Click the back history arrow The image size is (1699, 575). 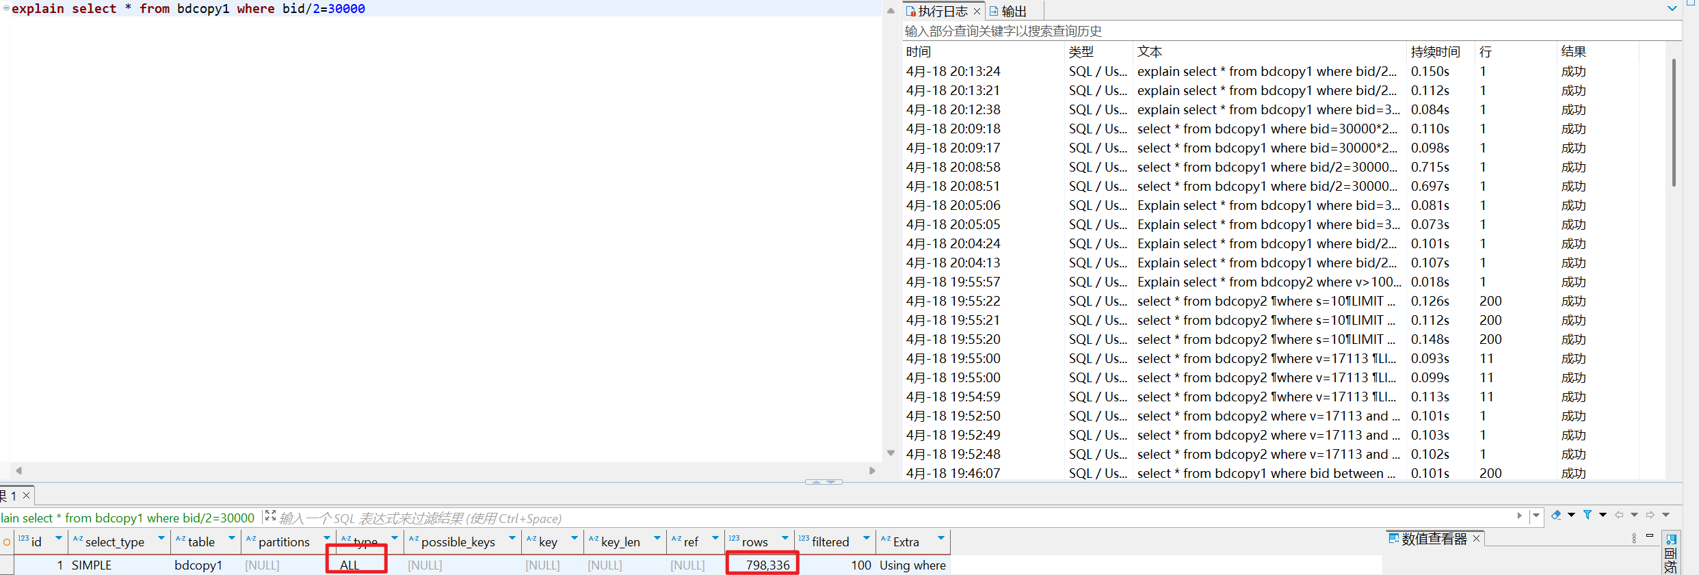pyautogui.click(x=1619, y=515)
